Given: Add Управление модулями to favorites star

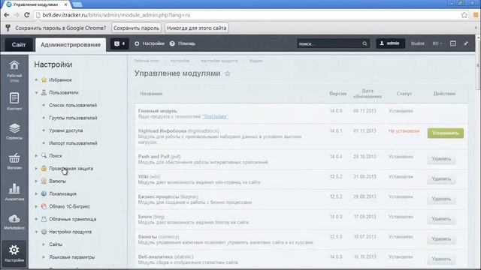Looking at the screenshot, I should (x=227, y=73).
